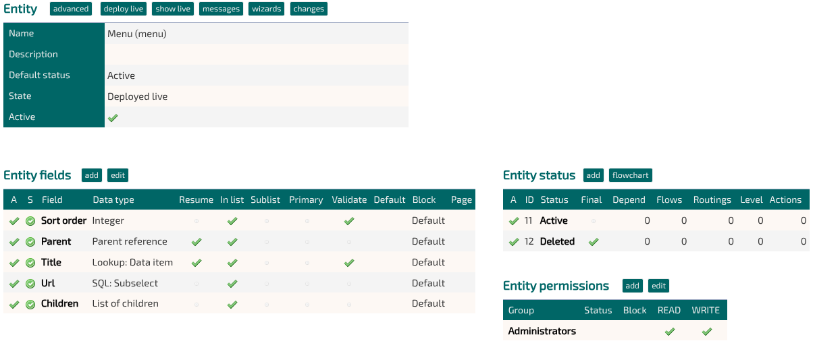Toggle Resume for Parent field

[x=196, y=242]
